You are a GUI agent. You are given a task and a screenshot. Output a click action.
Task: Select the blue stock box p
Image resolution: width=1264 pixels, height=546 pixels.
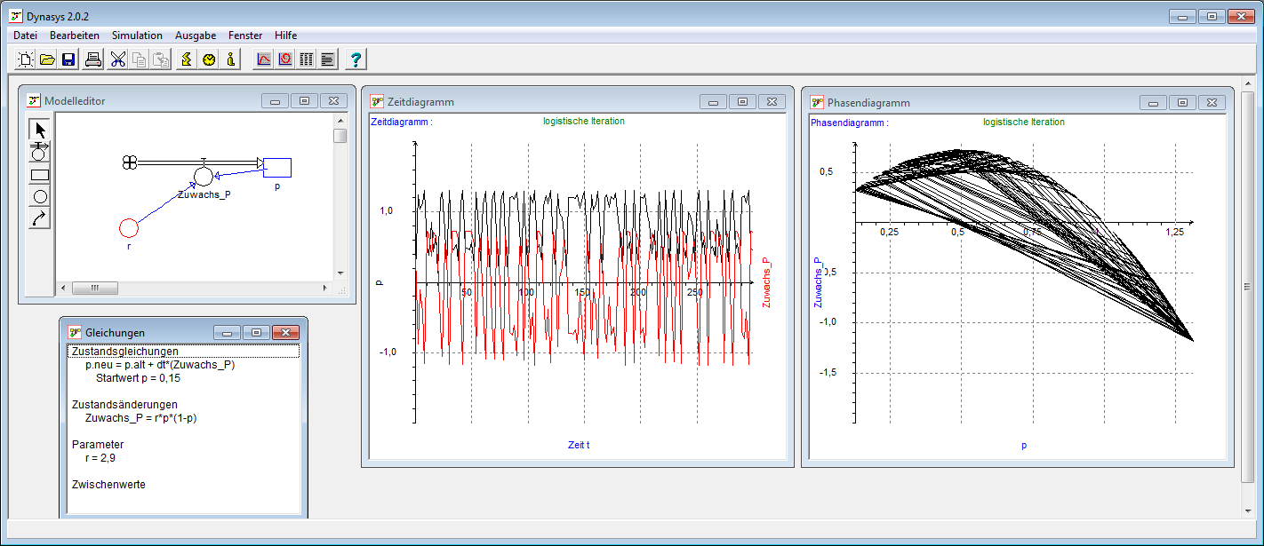277,167
